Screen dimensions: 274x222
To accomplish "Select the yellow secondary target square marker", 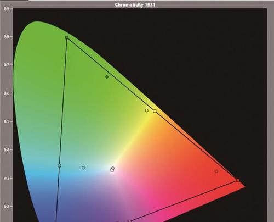I will pyautogui.click(x=155, y=111).
